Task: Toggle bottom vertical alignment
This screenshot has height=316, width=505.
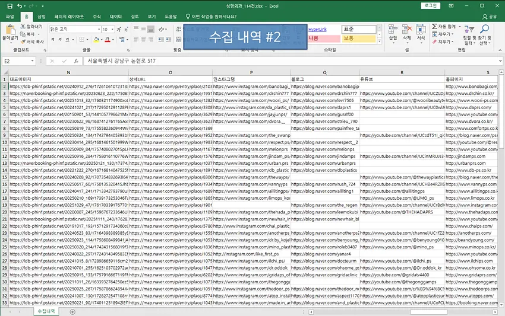Action: click(151, 29)
